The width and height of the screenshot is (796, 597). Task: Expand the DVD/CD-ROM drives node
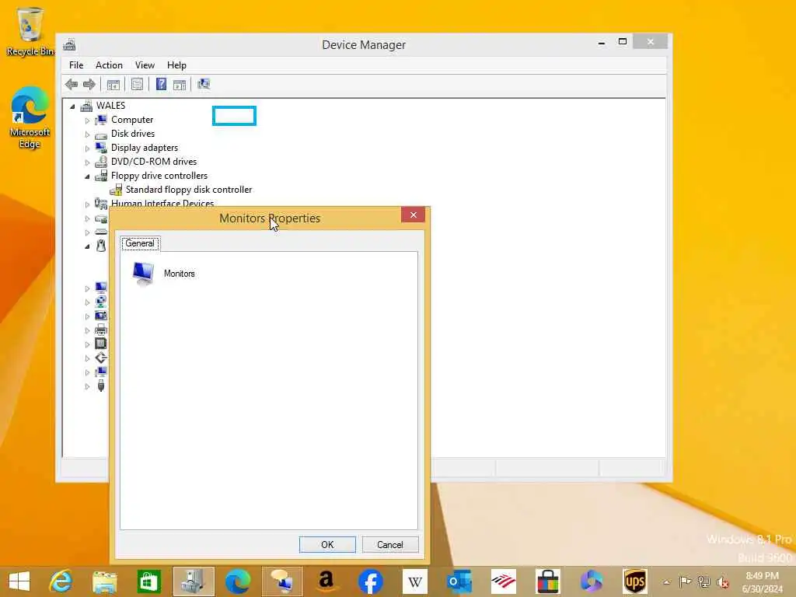point(87,162)
